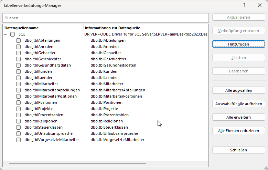The width and height of the screenshot is (268, 170).
Task: Tick the dbo_tblKunden checkbox
Action: (x=19, y=71)
